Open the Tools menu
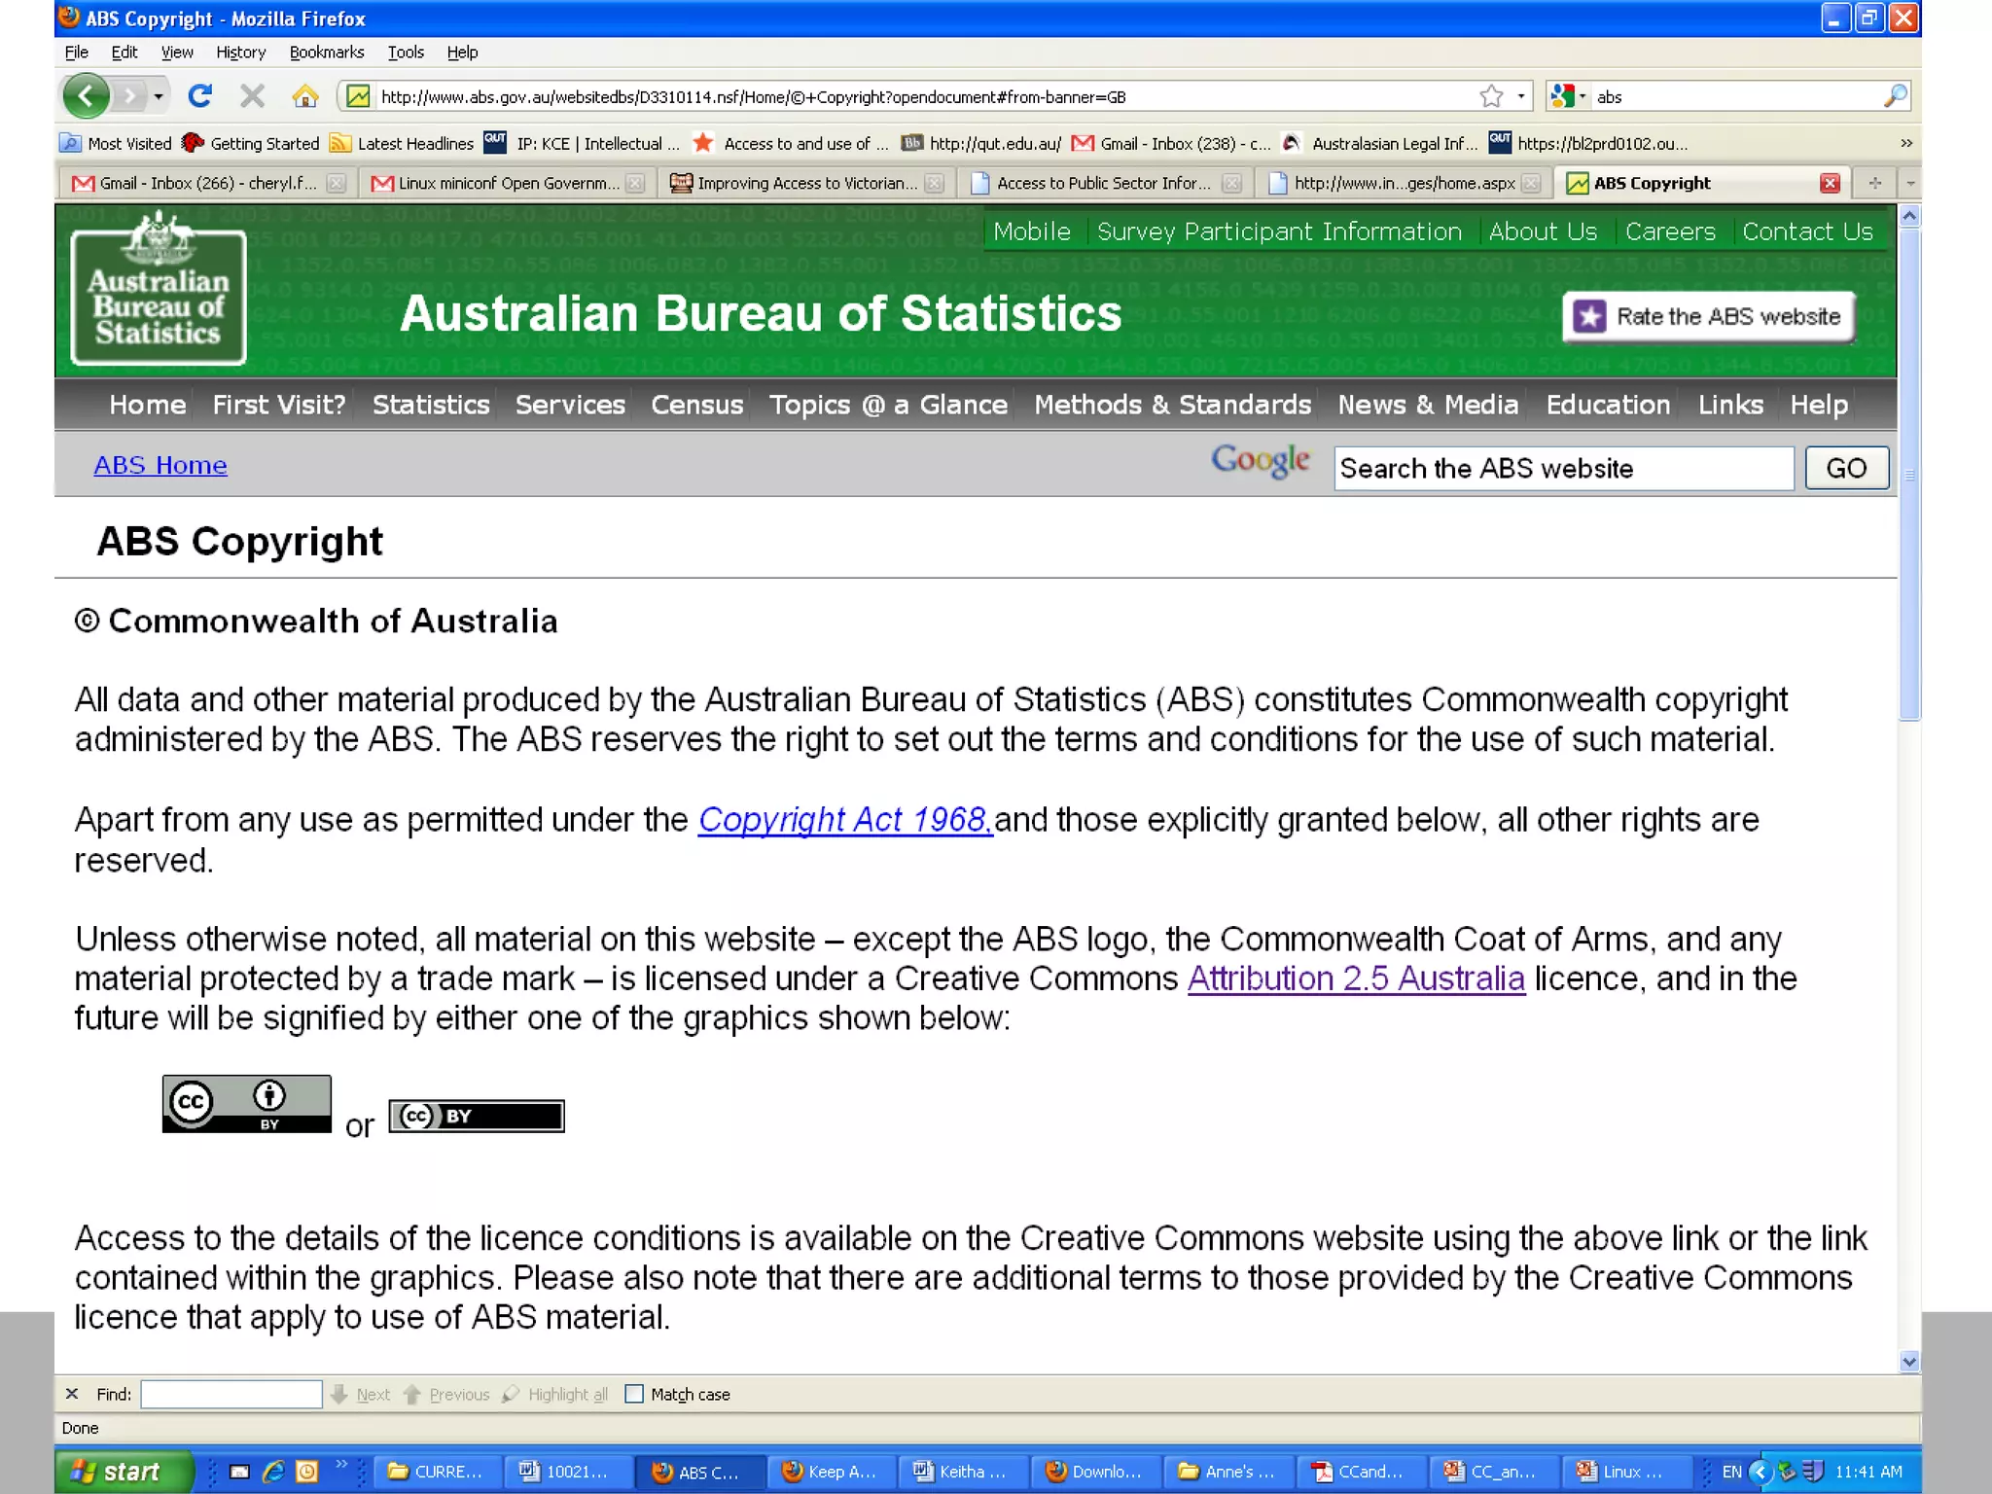The height and width of the screenshot is (1494, 1992). (406, 53)
